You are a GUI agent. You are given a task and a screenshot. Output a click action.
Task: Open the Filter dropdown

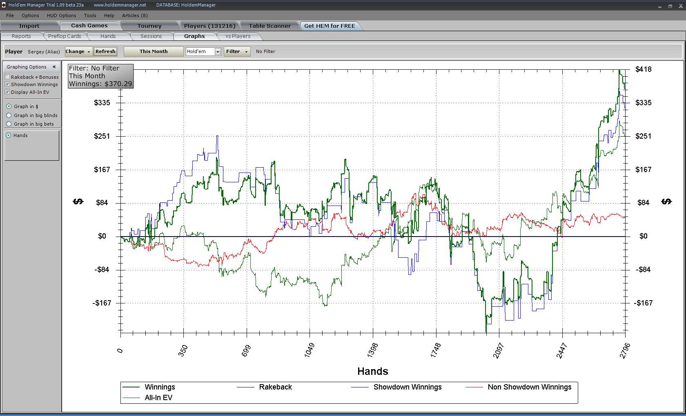point(237,52)
